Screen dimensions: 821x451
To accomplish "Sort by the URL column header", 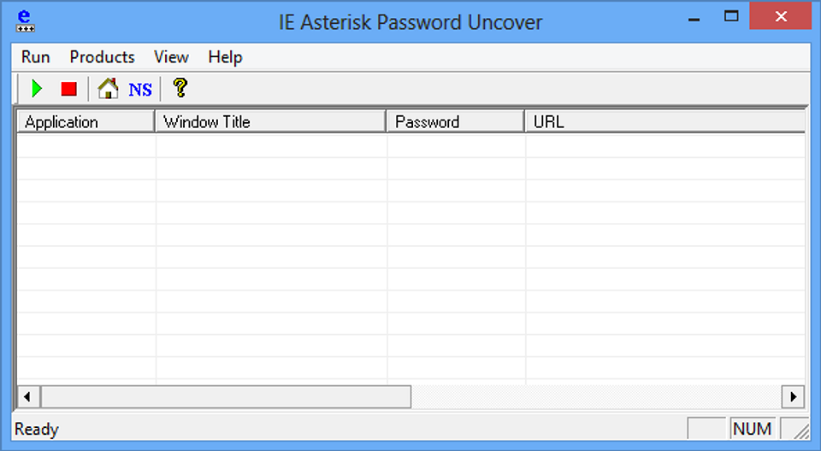I will coord(665,121).
